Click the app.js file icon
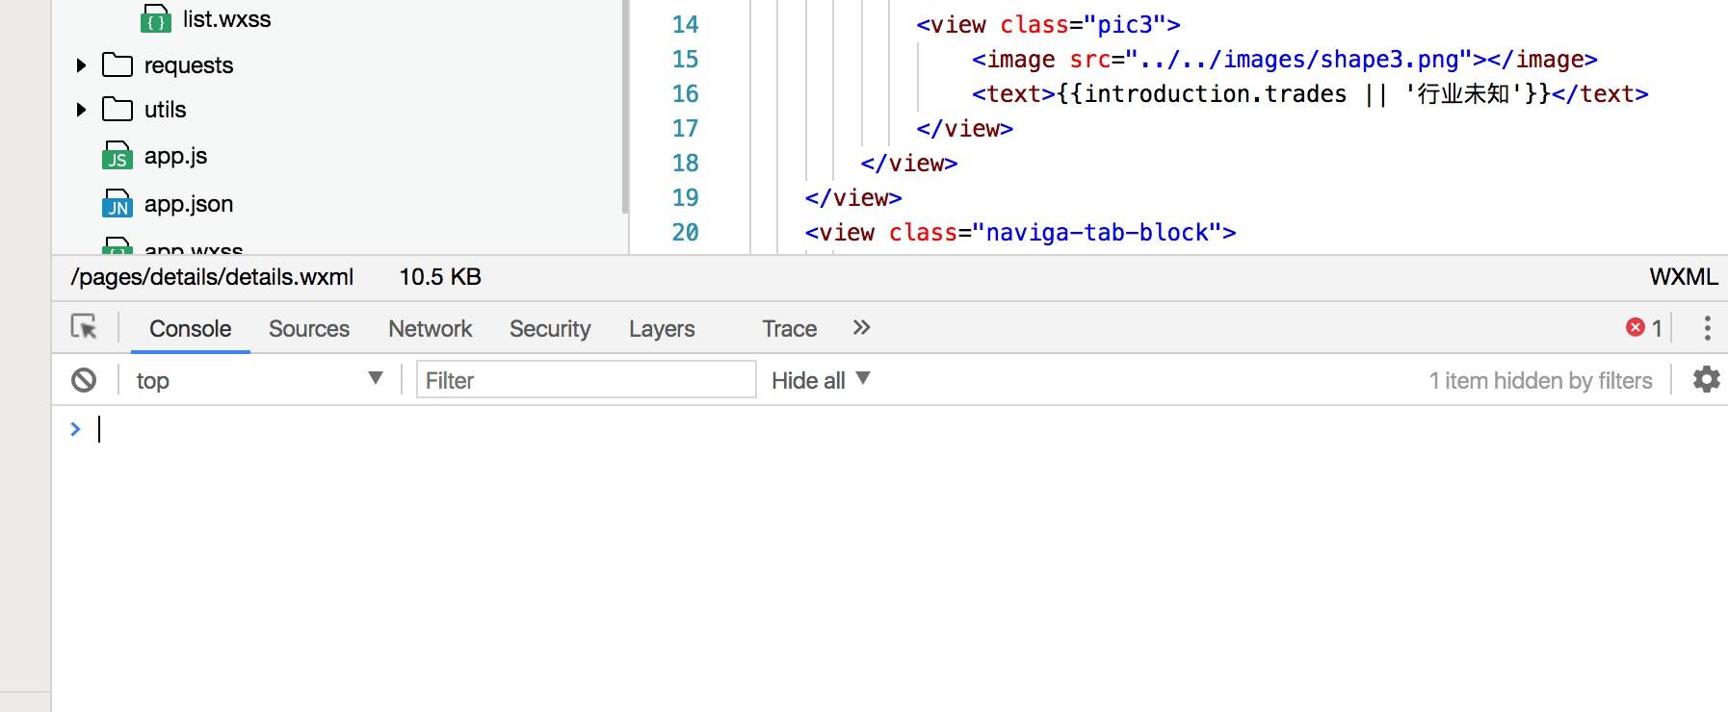1728x712 pixels. click(118, 156)
